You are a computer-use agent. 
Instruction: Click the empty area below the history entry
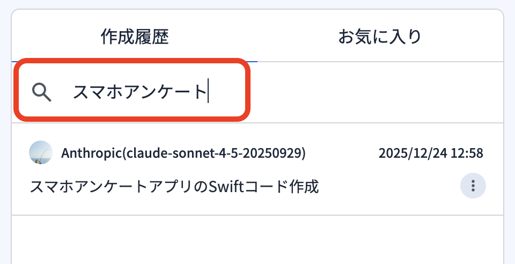257,239
